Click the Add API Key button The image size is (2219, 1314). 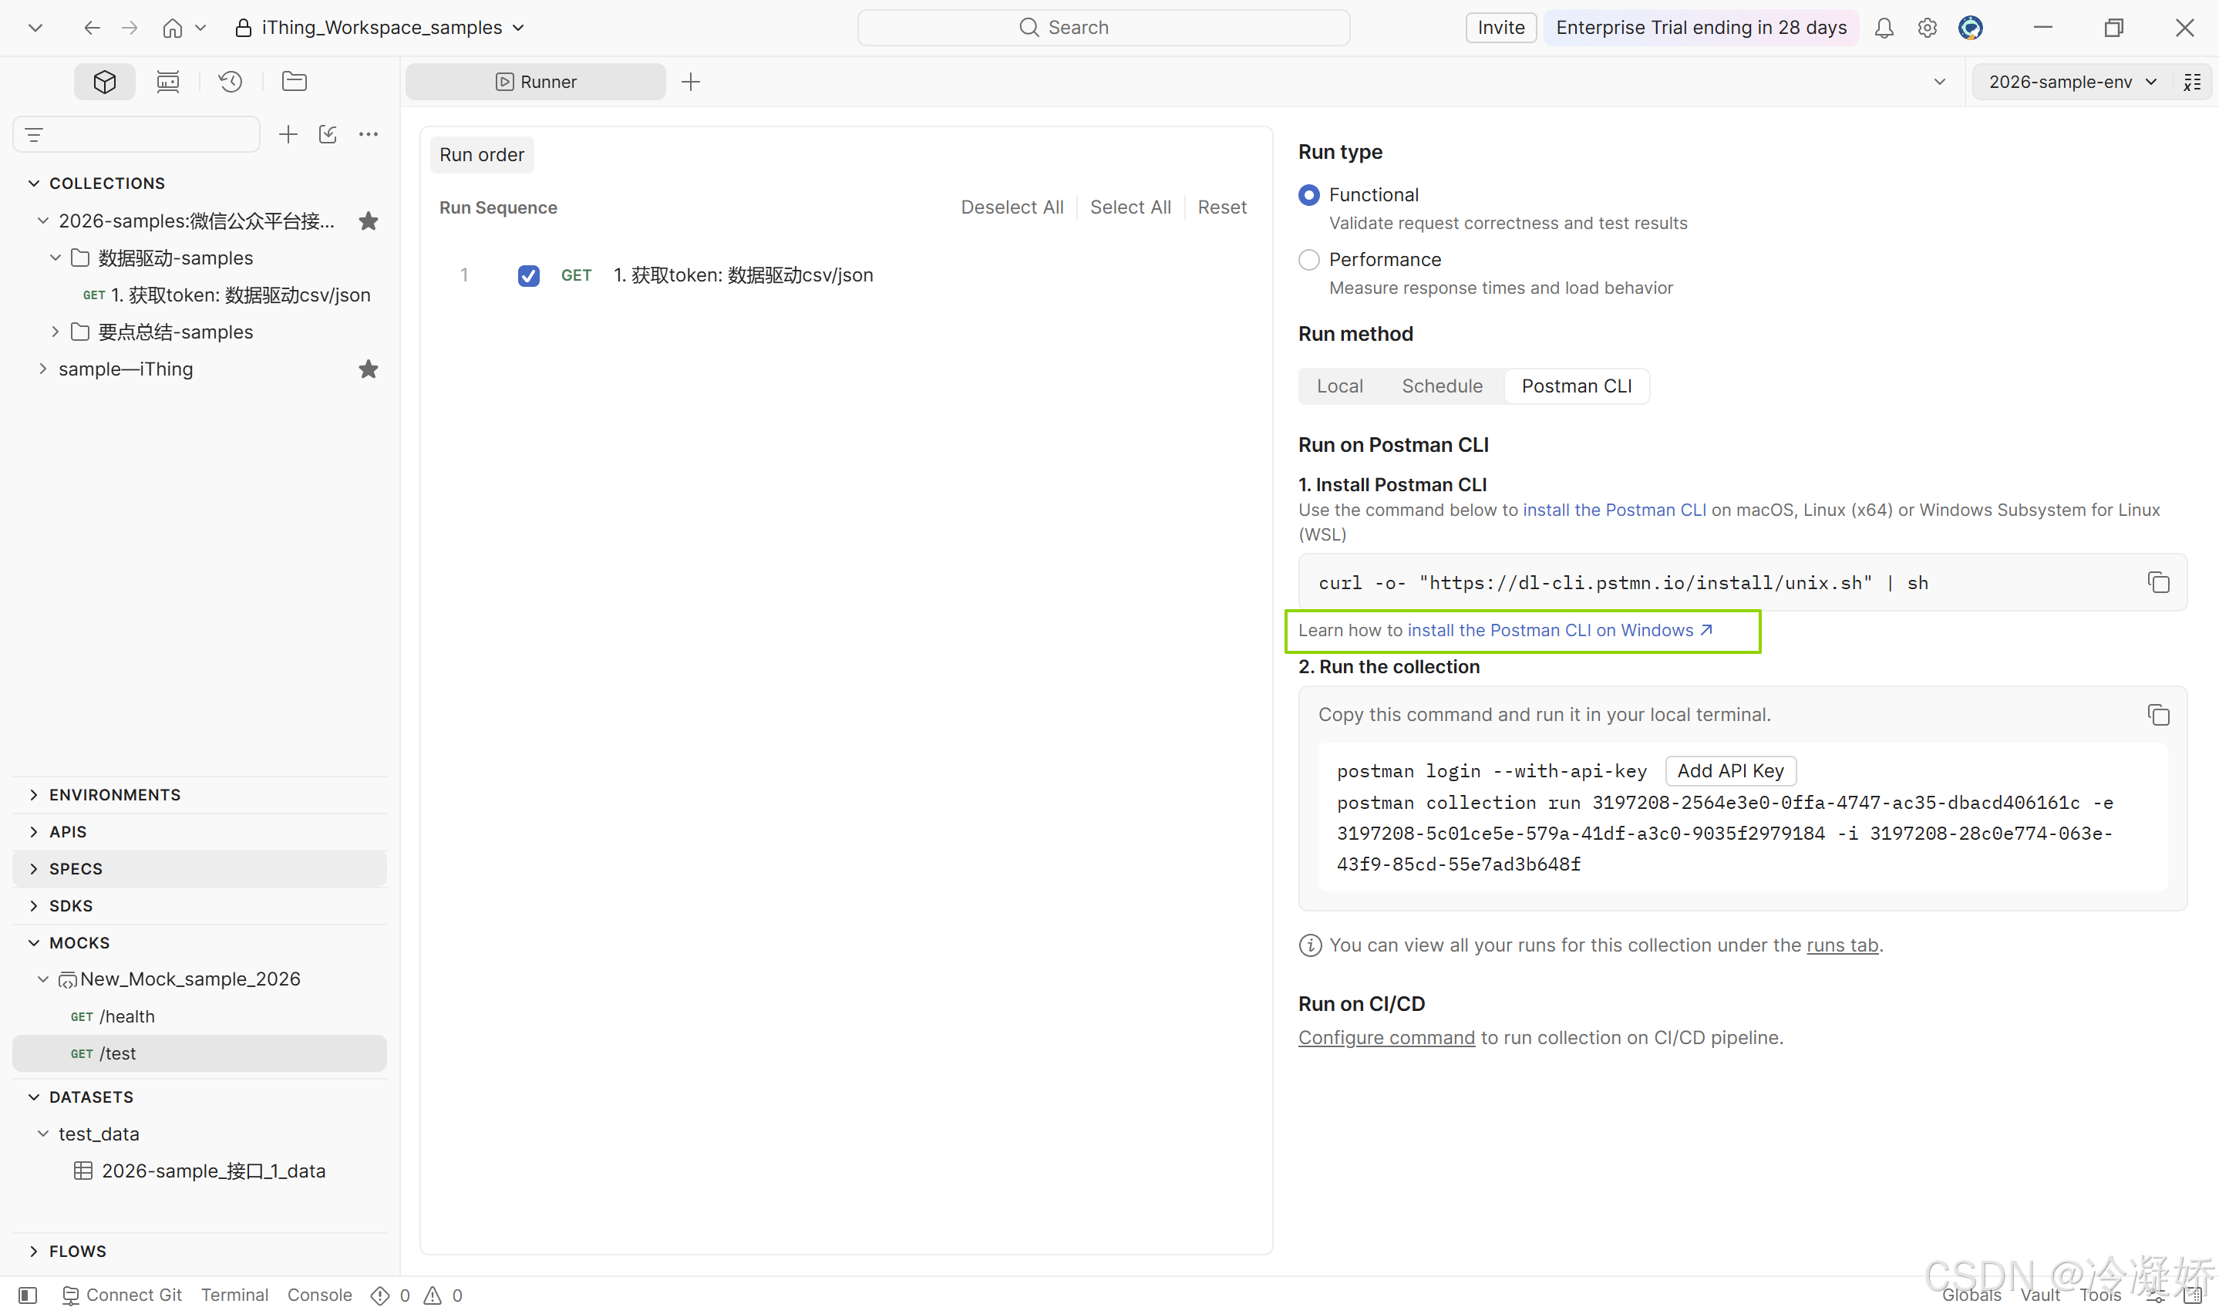coord(1730,771)
